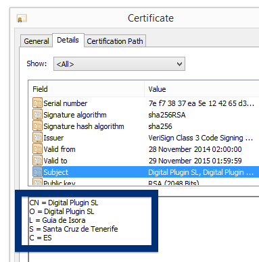Click the 28 November 2014 date value
This screenshot has height=262, width=259.
[x=195, y=149]
